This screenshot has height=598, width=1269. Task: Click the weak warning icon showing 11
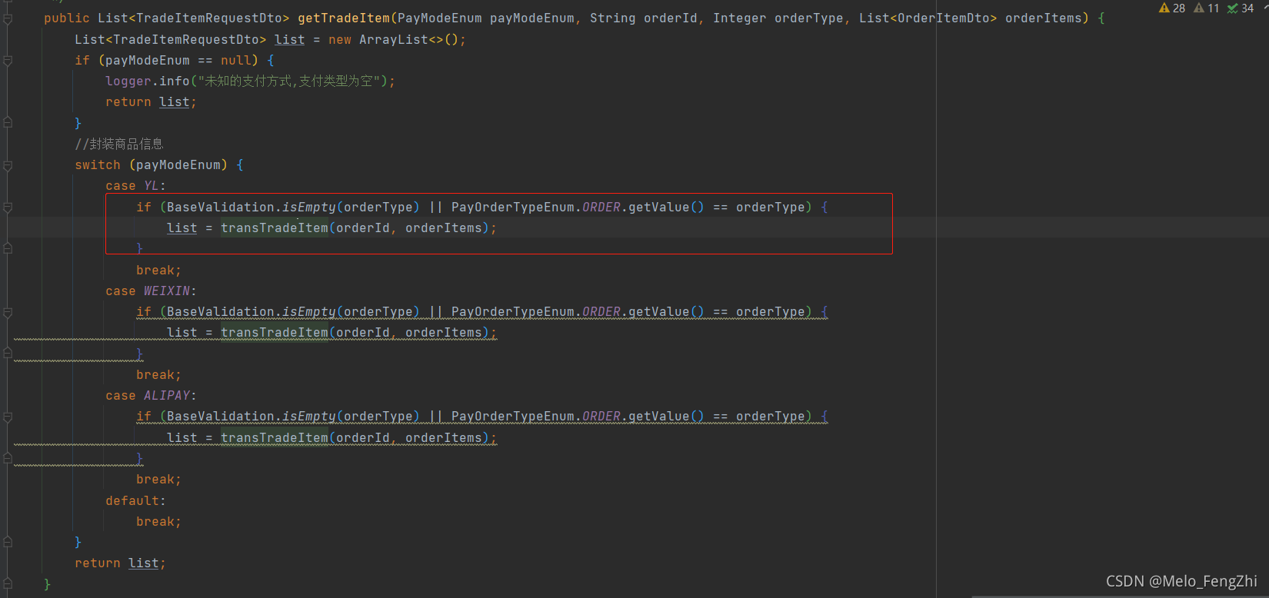click(x=1206, y=8)
